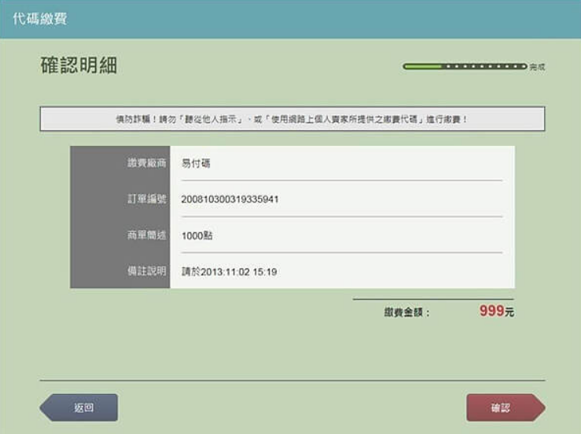Viewport: 581px width, 434px height.
Task: Click the 元 currency unit after 999
Action: 509,312
